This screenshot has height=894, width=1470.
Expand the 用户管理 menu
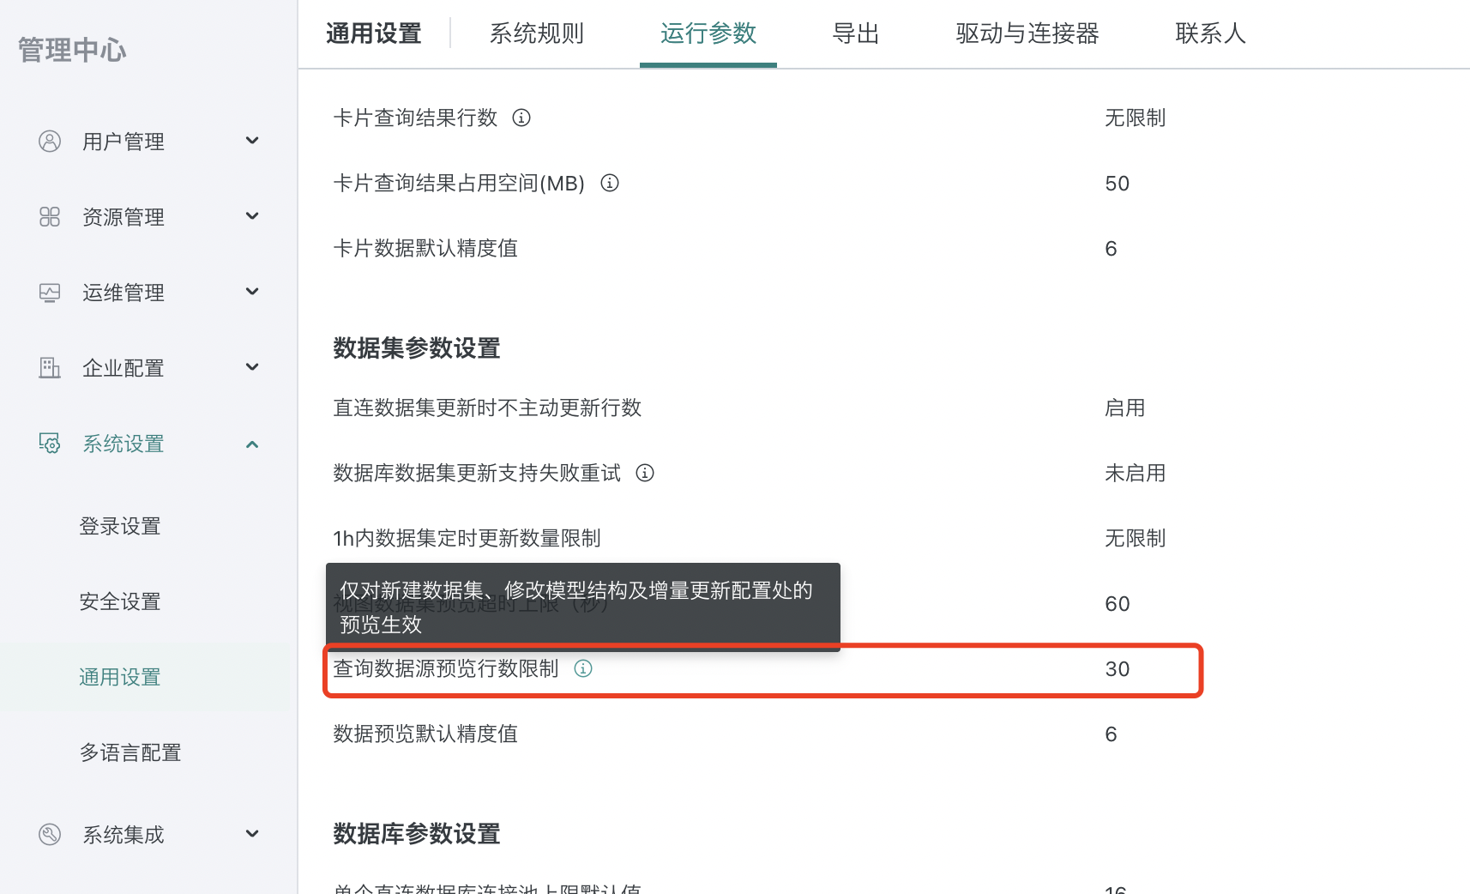[x=252, y=141]
